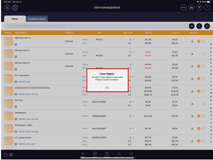The width and height of the screenshot is (213, 160).
Task: Open the hamburger main menu
Action: pos(7,8)
